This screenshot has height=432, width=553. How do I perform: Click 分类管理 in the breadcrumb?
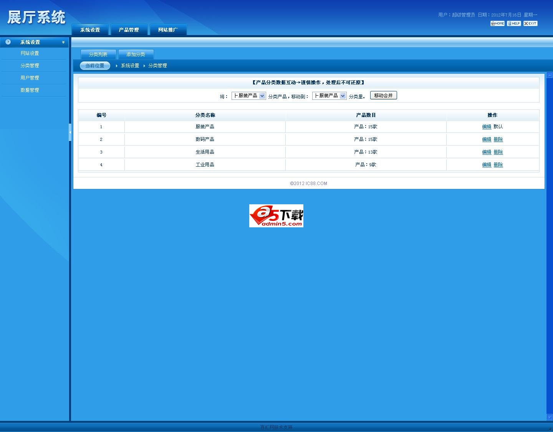tap(157, 66)
